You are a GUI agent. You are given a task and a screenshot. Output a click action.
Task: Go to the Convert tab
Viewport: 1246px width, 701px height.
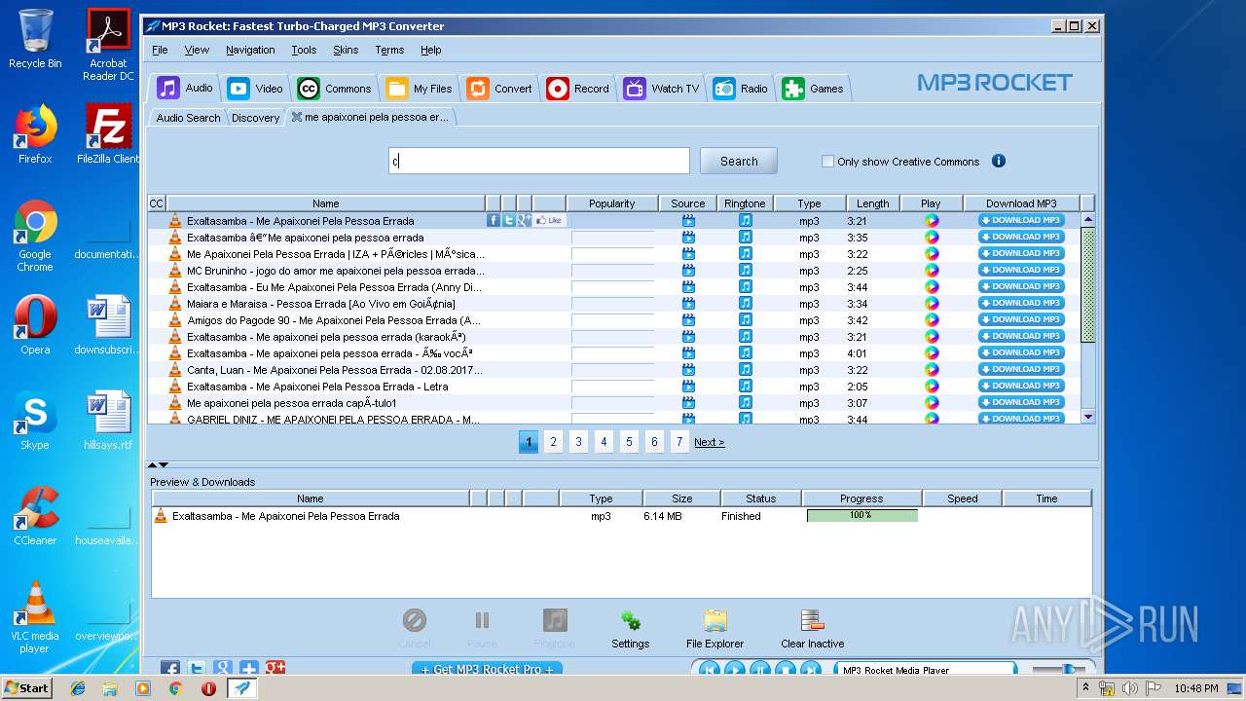[499, 89]
